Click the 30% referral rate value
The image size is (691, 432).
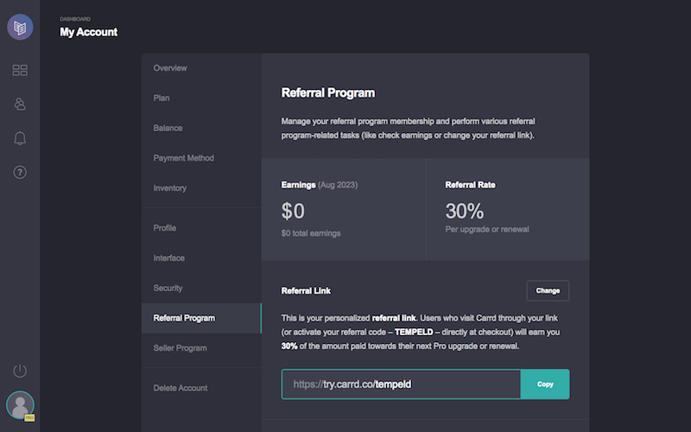(465, 211)
